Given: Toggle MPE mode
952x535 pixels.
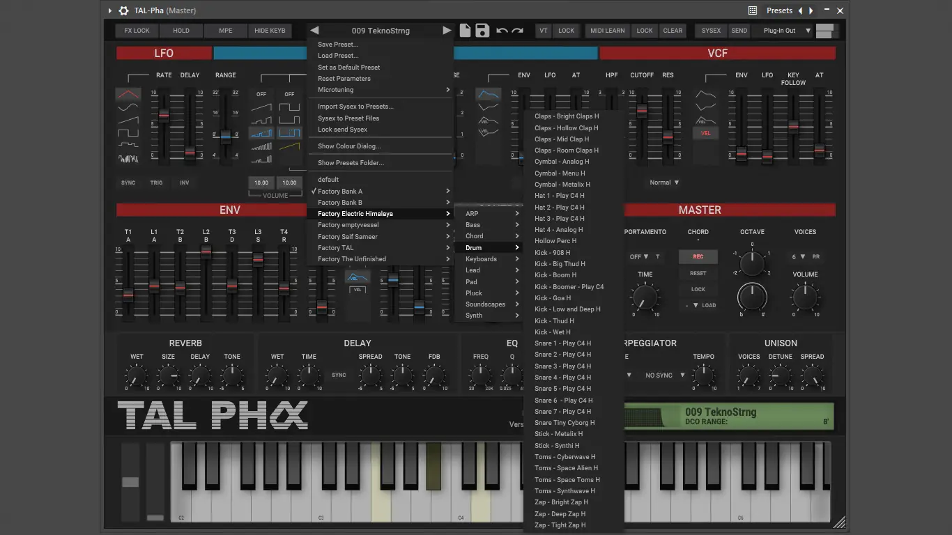Looking at the screenshot, I should pos(225,31).
